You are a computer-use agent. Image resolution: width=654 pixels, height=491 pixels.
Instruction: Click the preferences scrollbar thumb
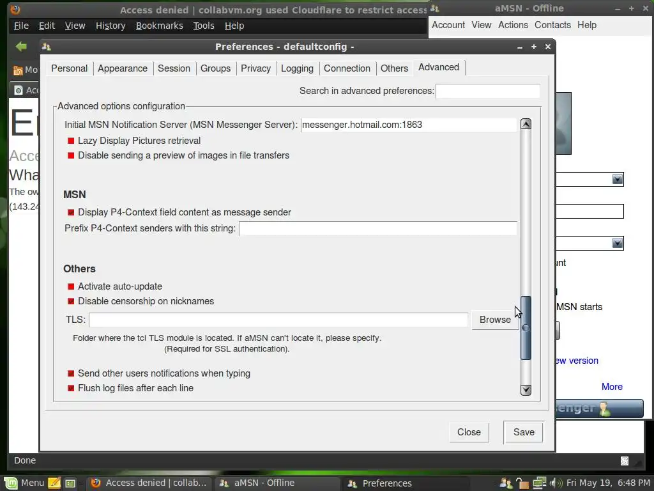(526, 328)
